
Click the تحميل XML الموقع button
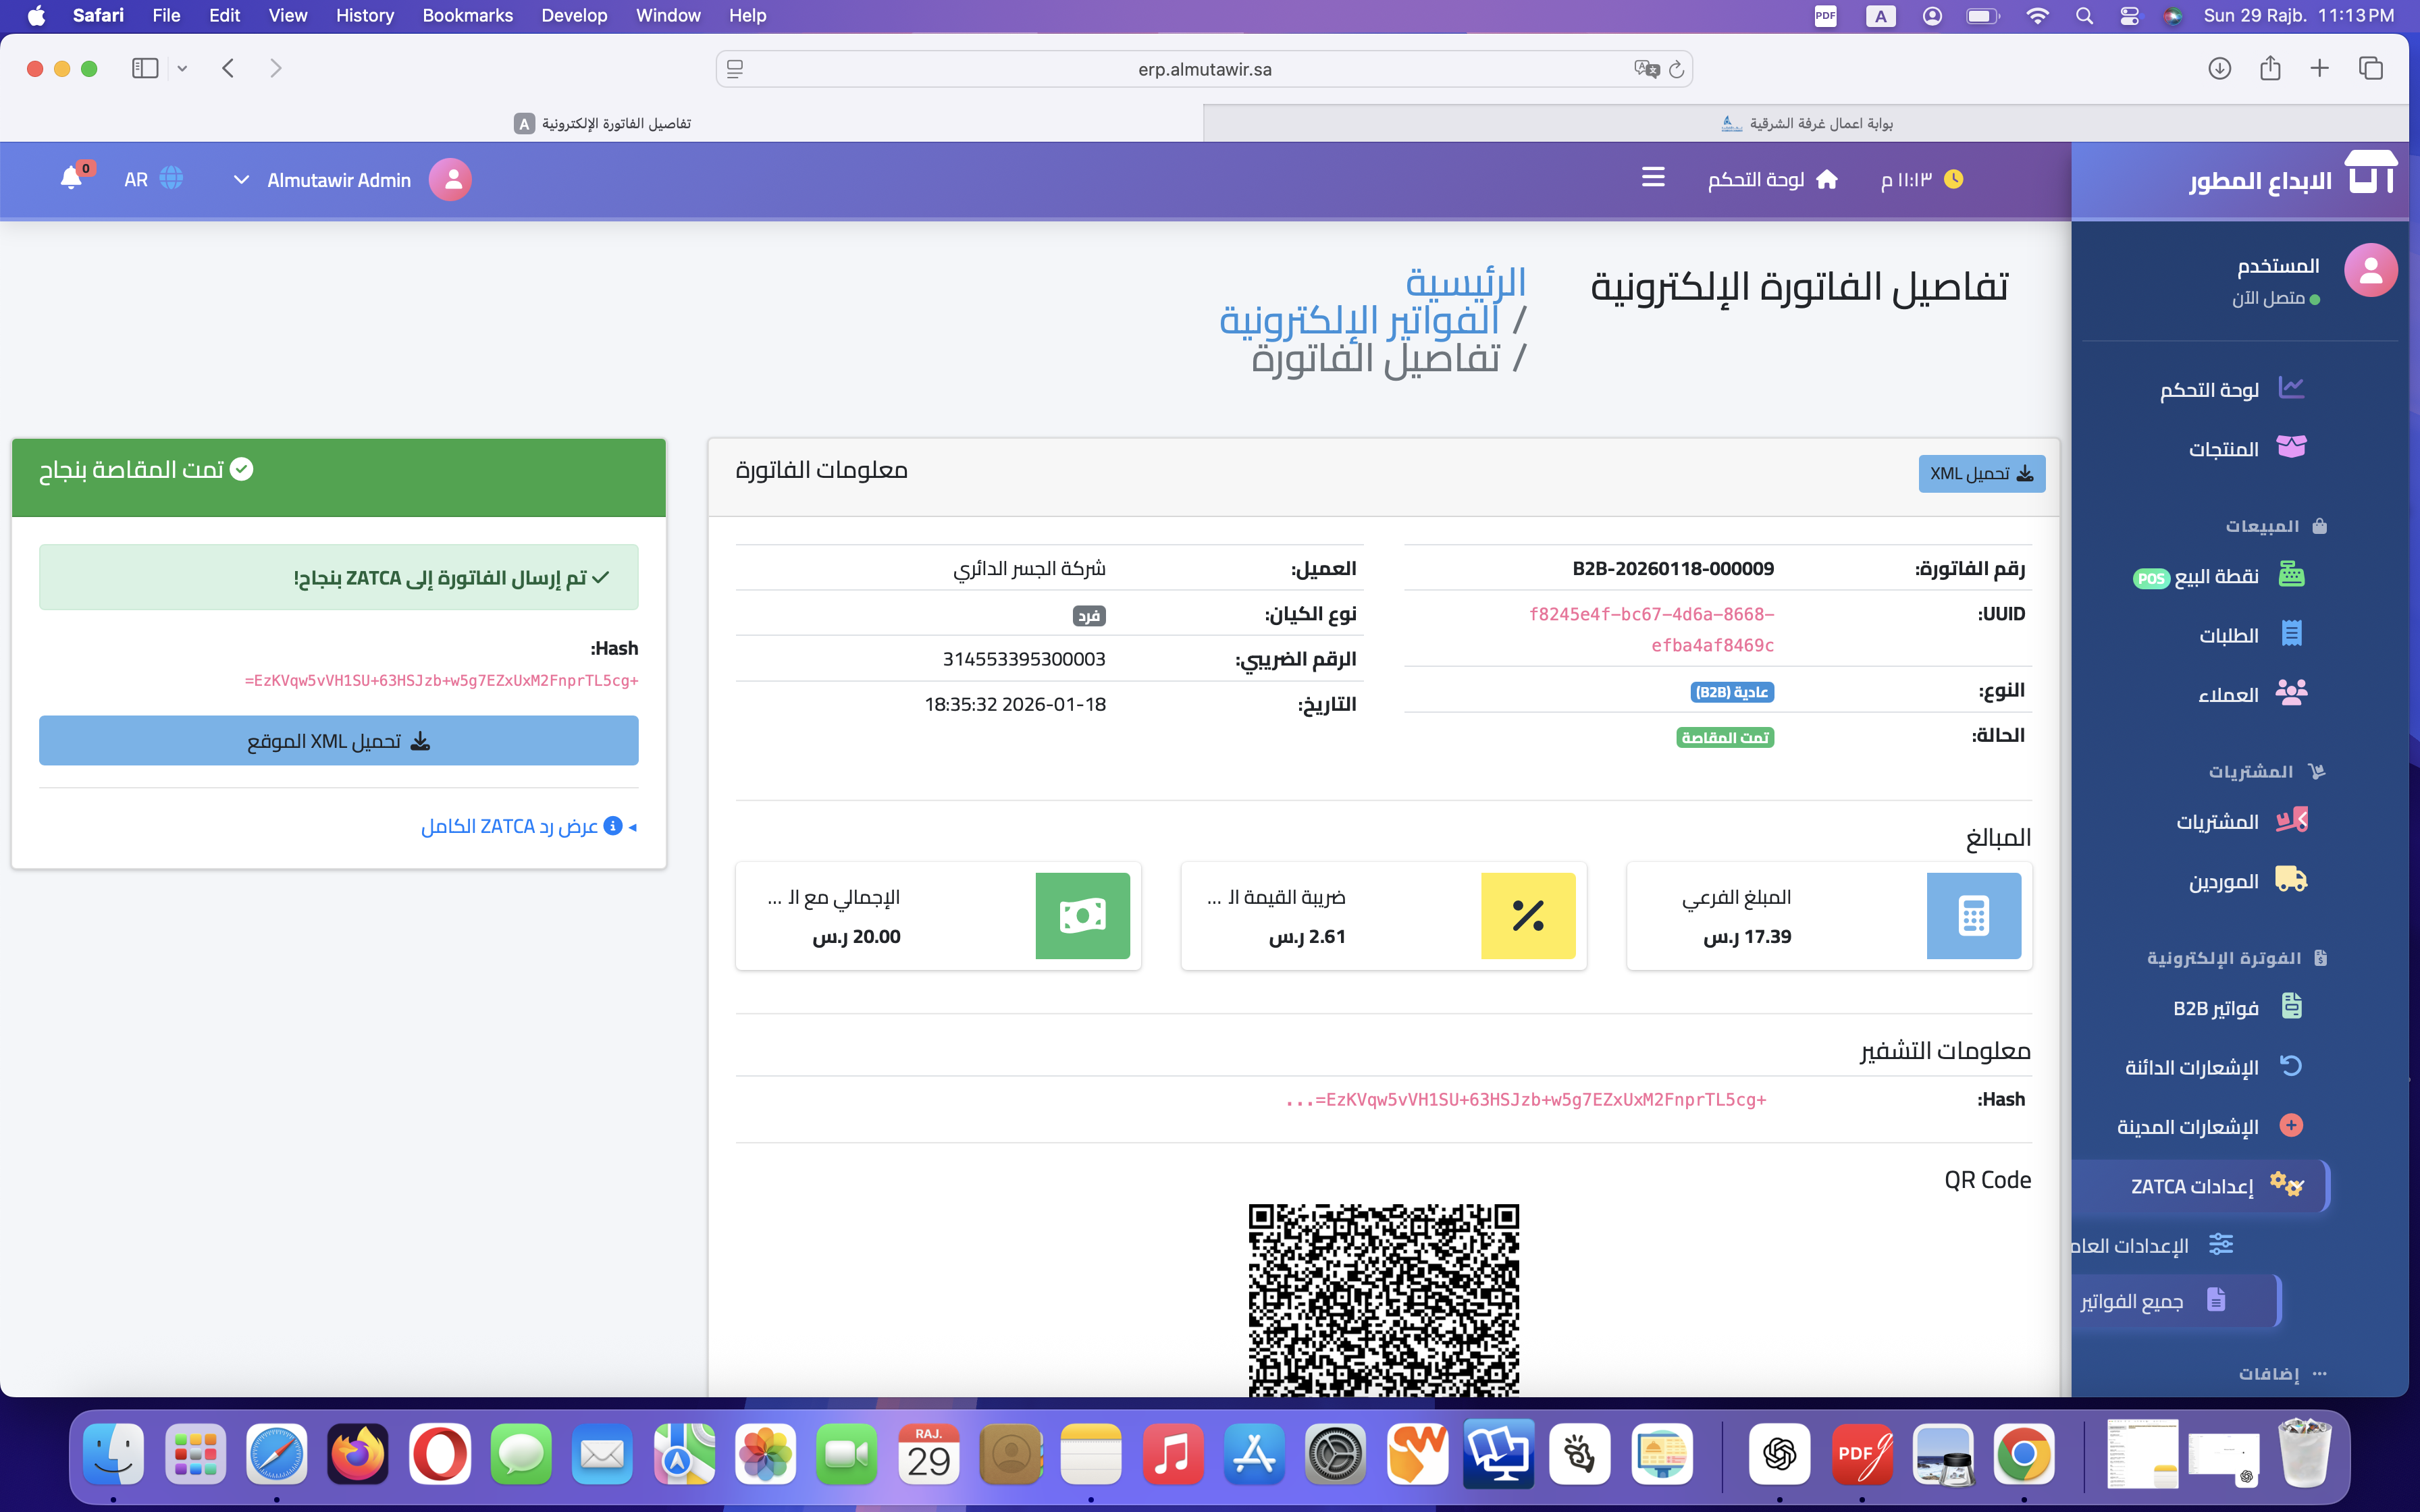pos(338,740)
